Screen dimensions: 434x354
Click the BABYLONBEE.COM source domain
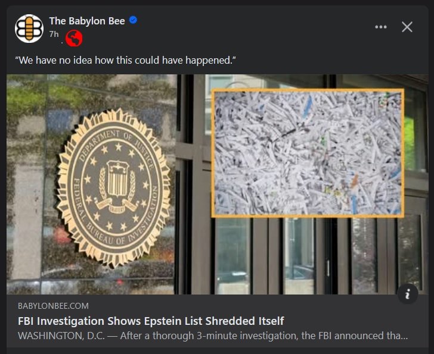[53, 306]
